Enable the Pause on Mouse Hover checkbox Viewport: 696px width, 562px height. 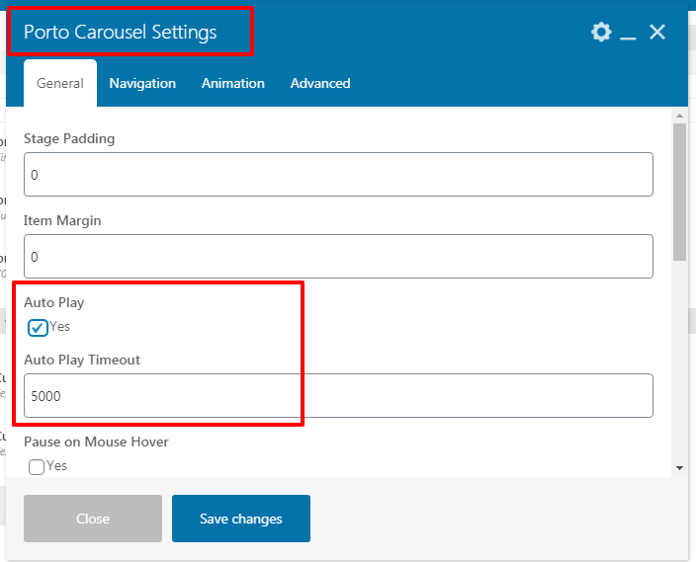tap(37, 467)
